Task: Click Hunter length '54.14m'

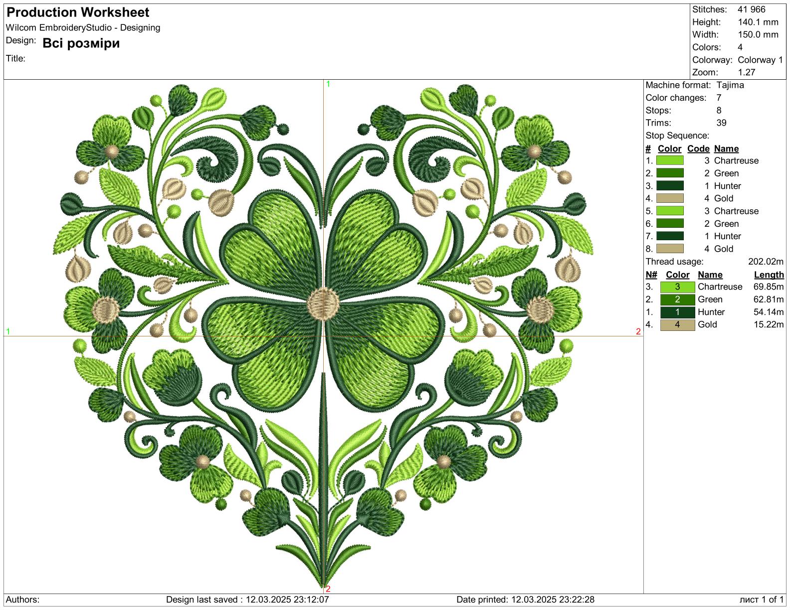Action: (x=769, y=312)
